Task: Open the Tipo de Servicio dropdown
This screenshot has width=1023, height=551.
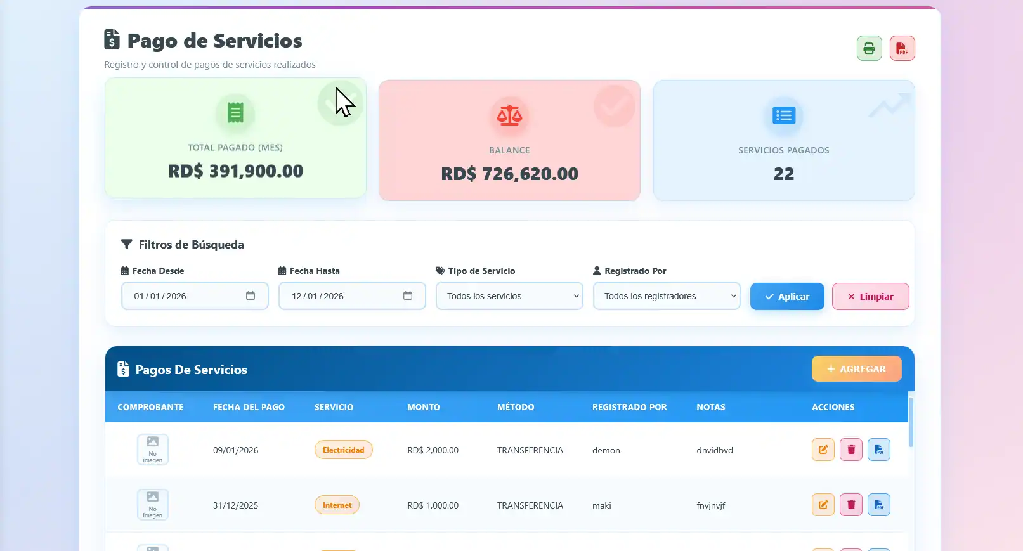Action: (509, 296)
